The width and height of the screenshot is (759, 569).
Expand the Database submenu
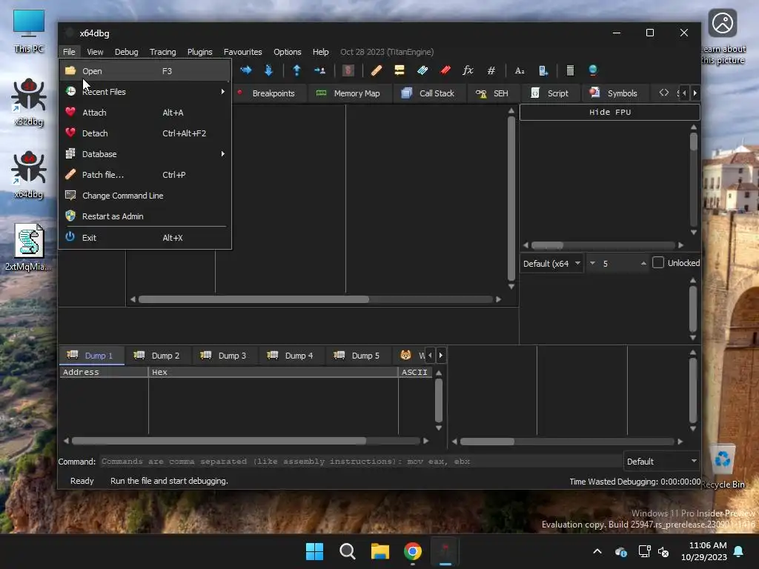pos(145,154)
